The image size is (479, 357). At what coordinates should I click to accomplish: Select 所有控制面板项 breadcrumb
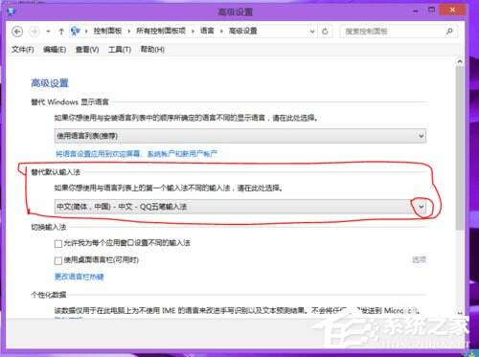(x=161, y=31)
